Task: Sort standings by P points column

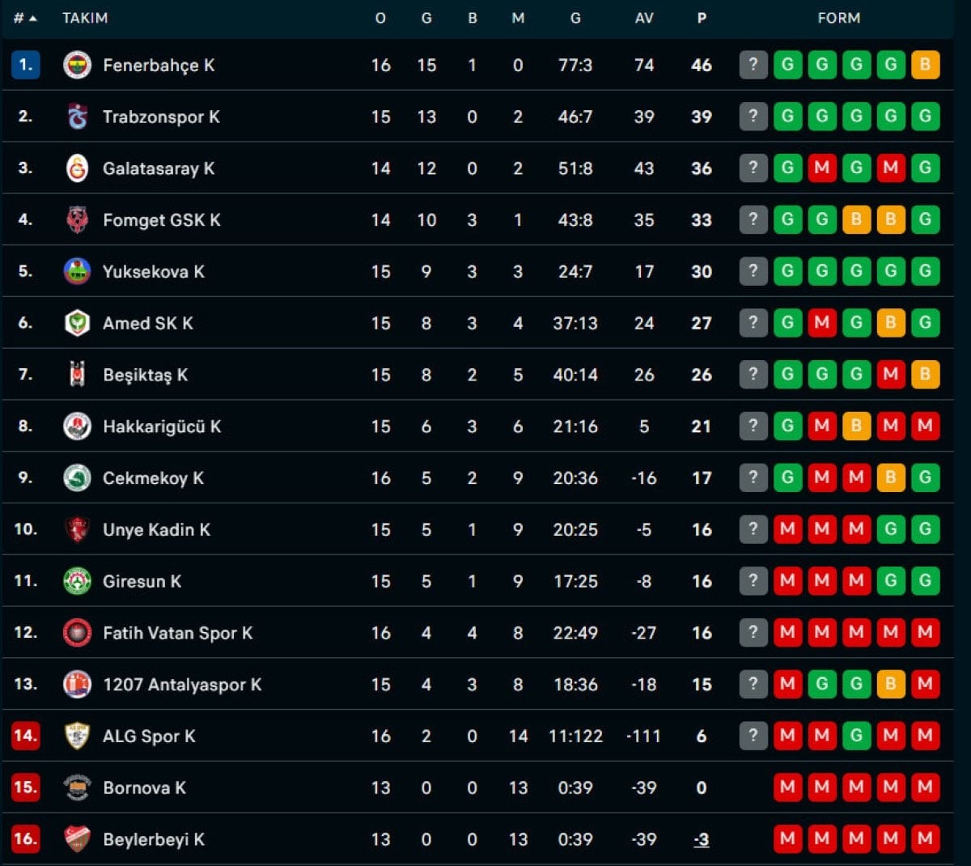Action: coord(702,18)
